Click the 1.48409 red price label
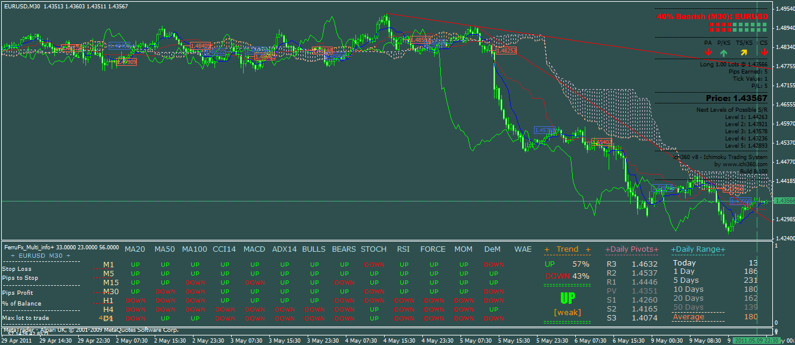This screenshot has height=345, width=795. (200, 45)
